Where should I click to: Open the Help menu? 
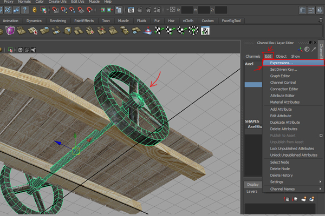[108, 2]
